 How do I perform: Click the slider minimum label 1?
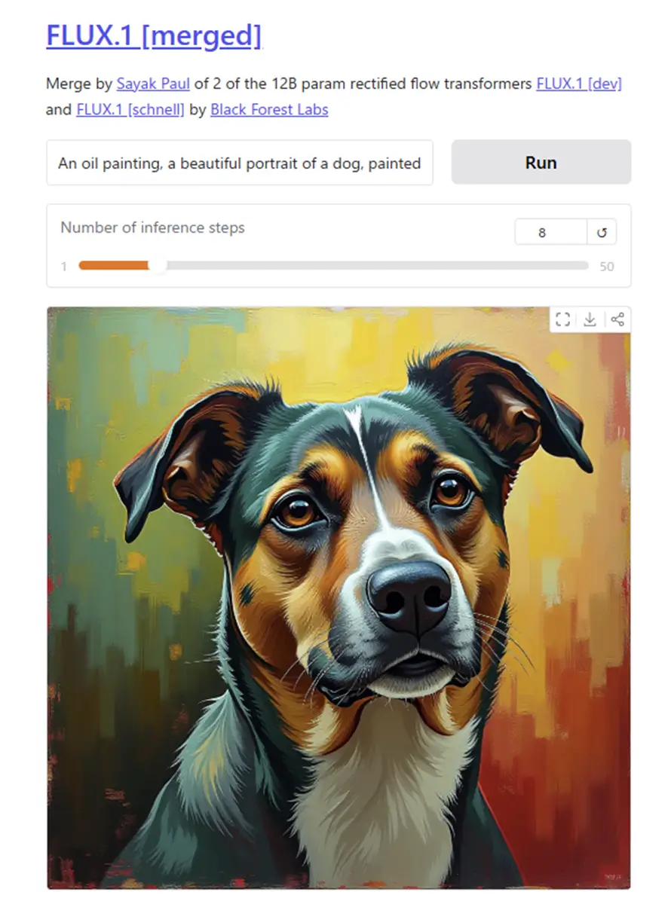pos(64,266)
